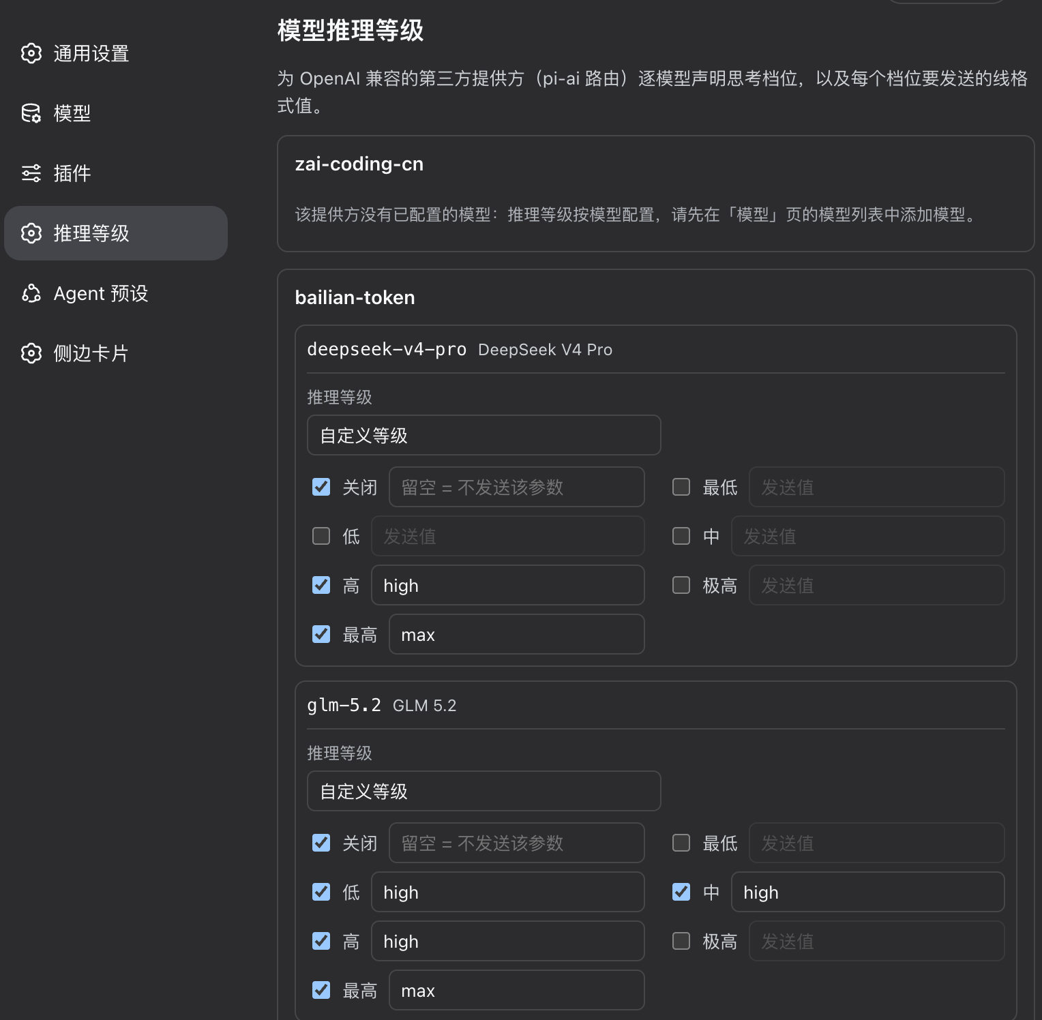
Task: Click the 模型推理等级 page heading
Action: click(351, 31)
